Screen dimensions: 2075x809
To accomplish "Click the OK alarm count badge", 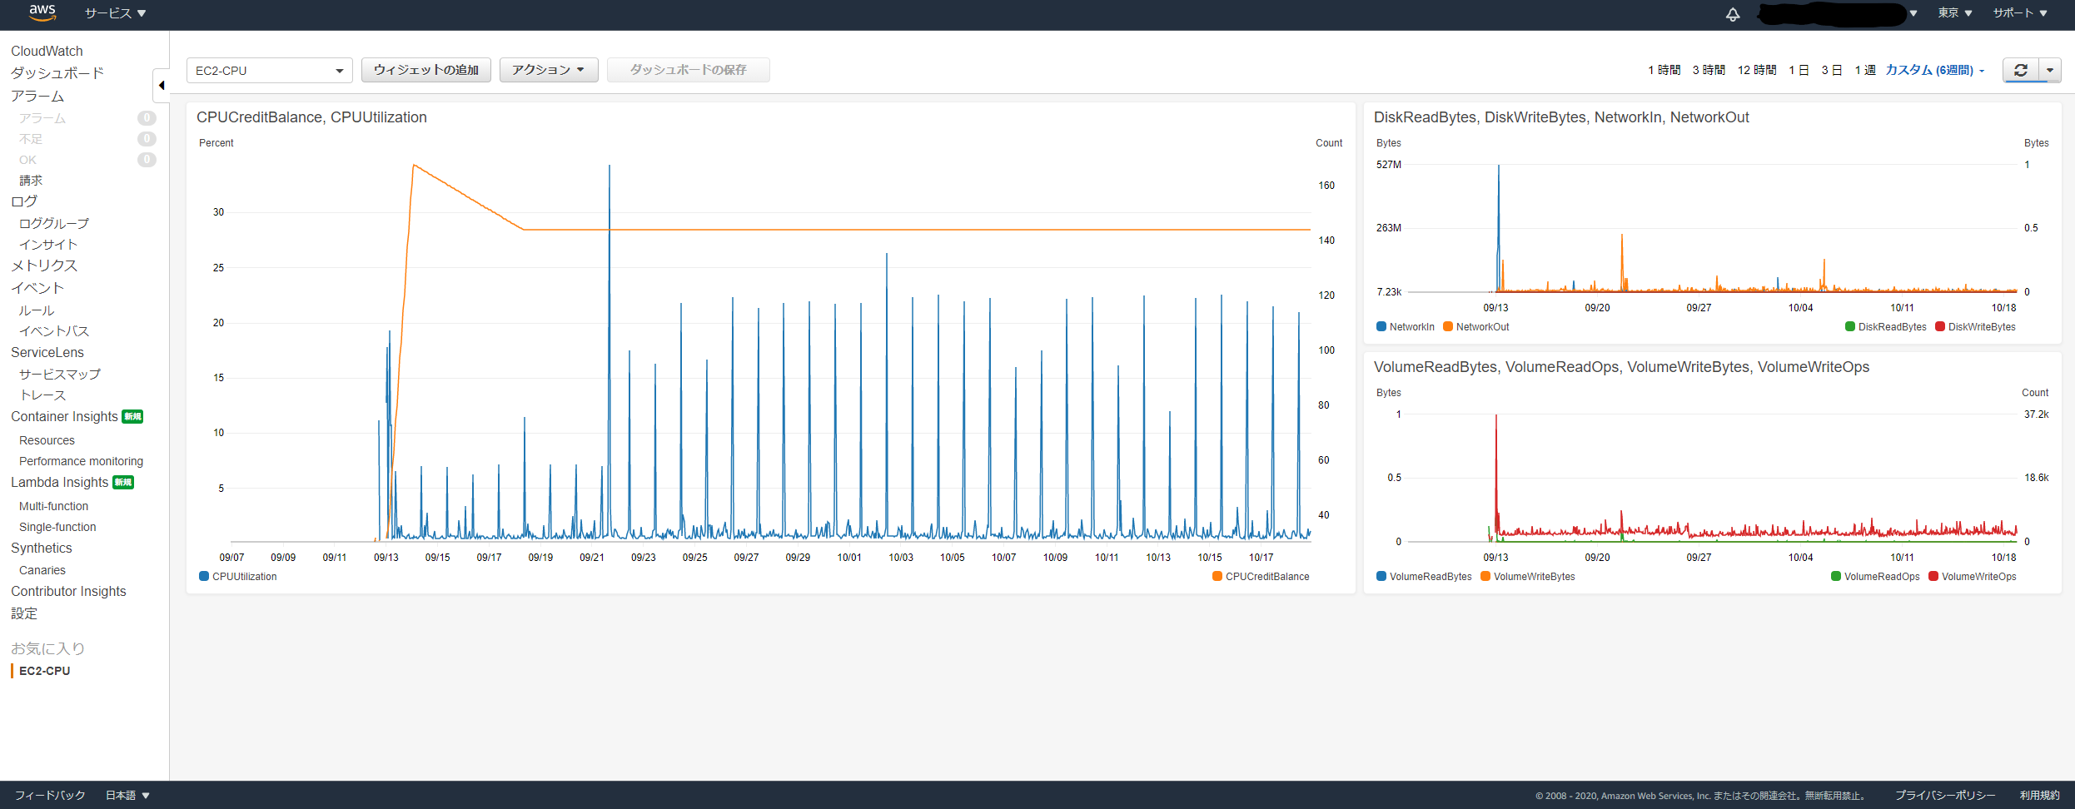I will pyautogui.click(x=147, y=160).
